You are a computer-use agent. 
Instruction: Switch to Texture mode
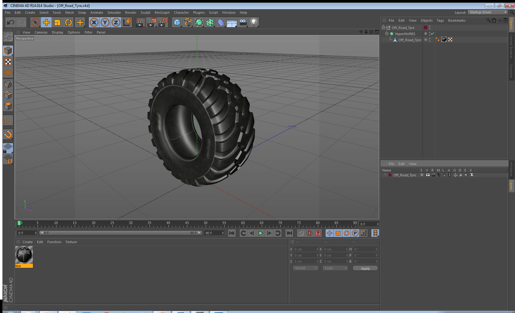tap(8, 62)
